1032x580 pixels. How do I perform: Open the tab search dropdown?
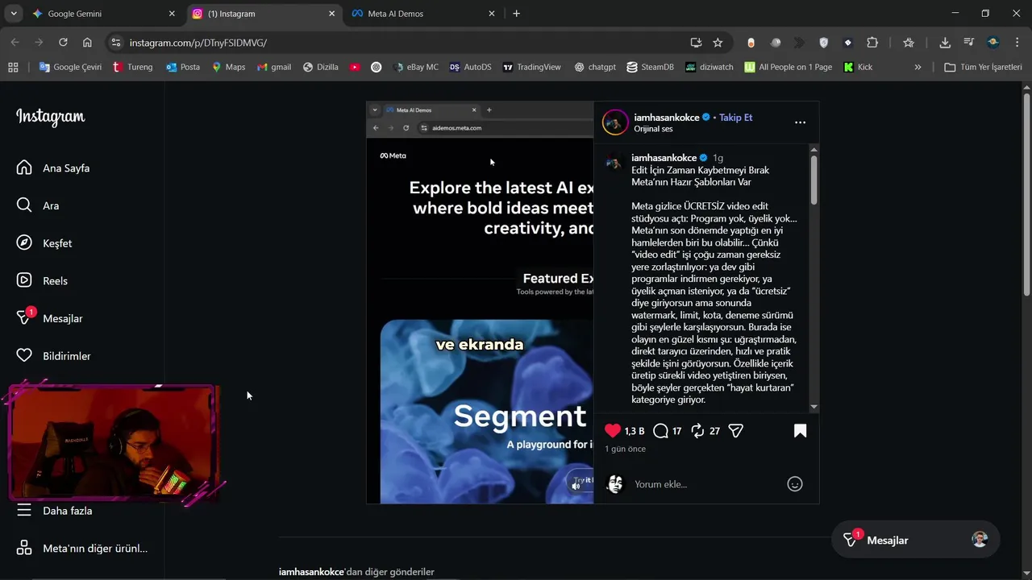point(13,14)
